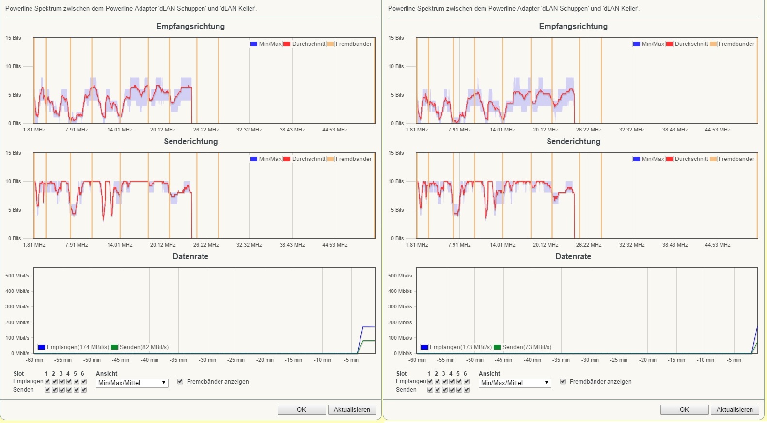Click OK button in left window
Image resolution: width=767 pixels, height=423 pixels.
pyautogui.click(x=301, y=409)
